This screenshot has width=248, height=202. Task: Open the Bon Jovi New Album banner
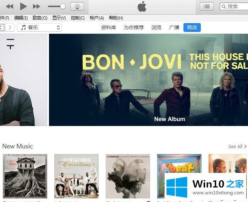click(x=149, y=80)
